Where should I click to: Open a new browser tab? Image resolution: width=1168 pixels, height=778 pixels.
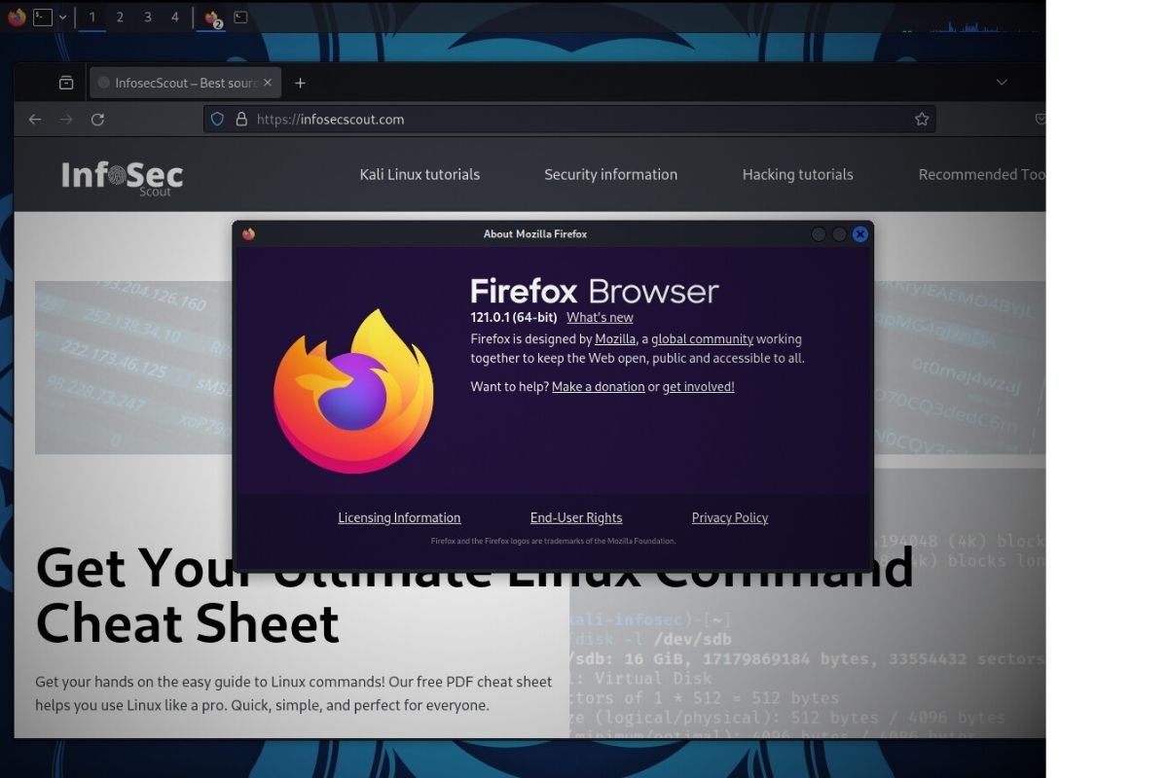300,83
